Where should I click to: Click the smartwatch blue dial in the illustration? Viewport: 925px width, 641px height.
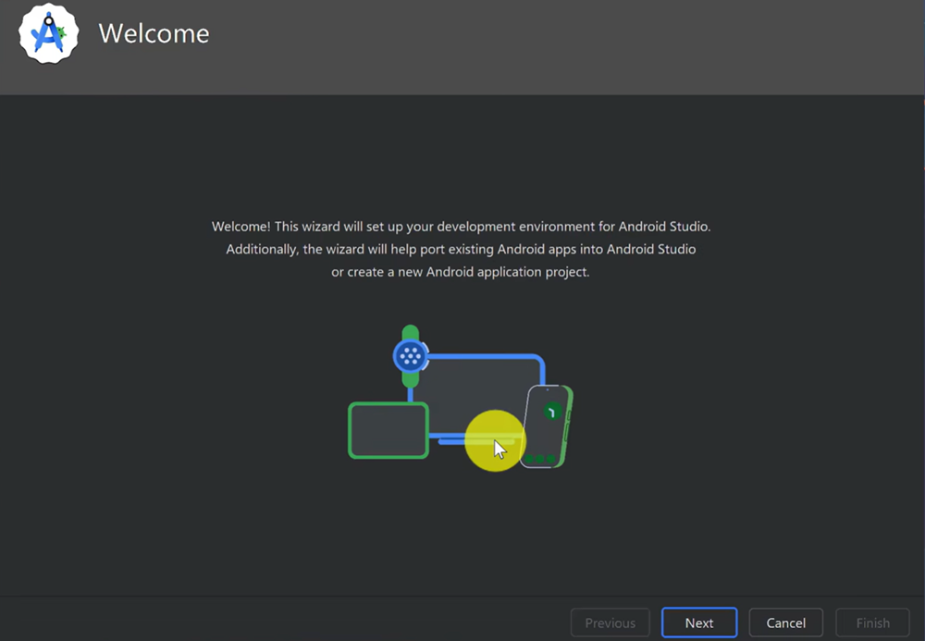coord(410,355)
